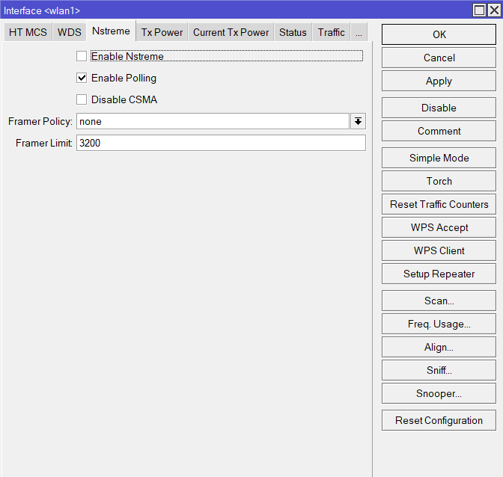Viewport: 503px width, 477px height.
Task: Click the Framer Limit input field
Action: (221, 143)
